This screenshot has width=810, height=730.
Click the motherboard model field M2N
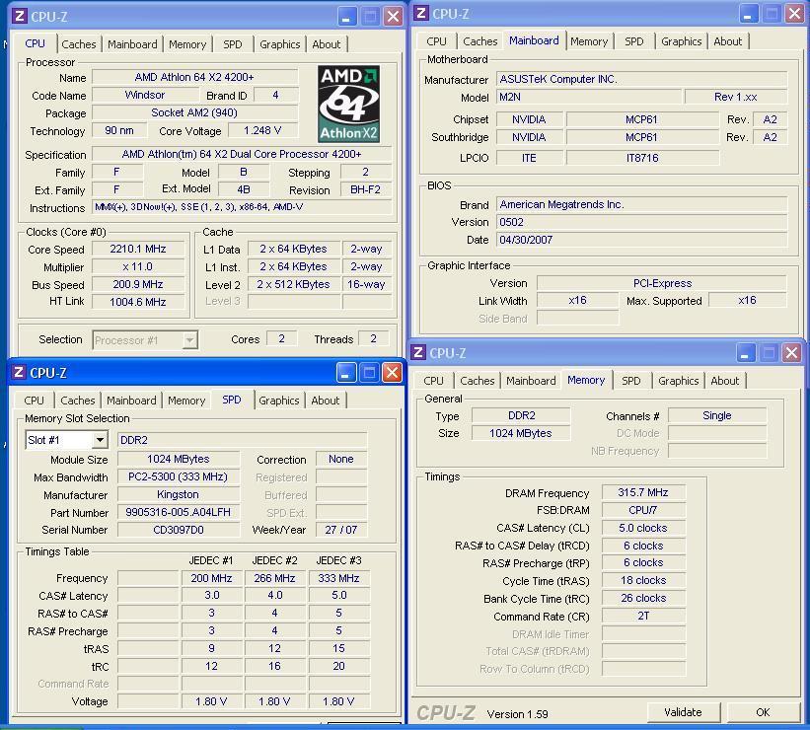(589, 97)
